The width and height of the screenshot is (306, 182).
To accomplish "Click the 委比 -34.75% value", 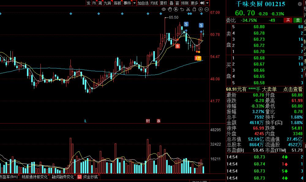I will click(x=249, y=20).
